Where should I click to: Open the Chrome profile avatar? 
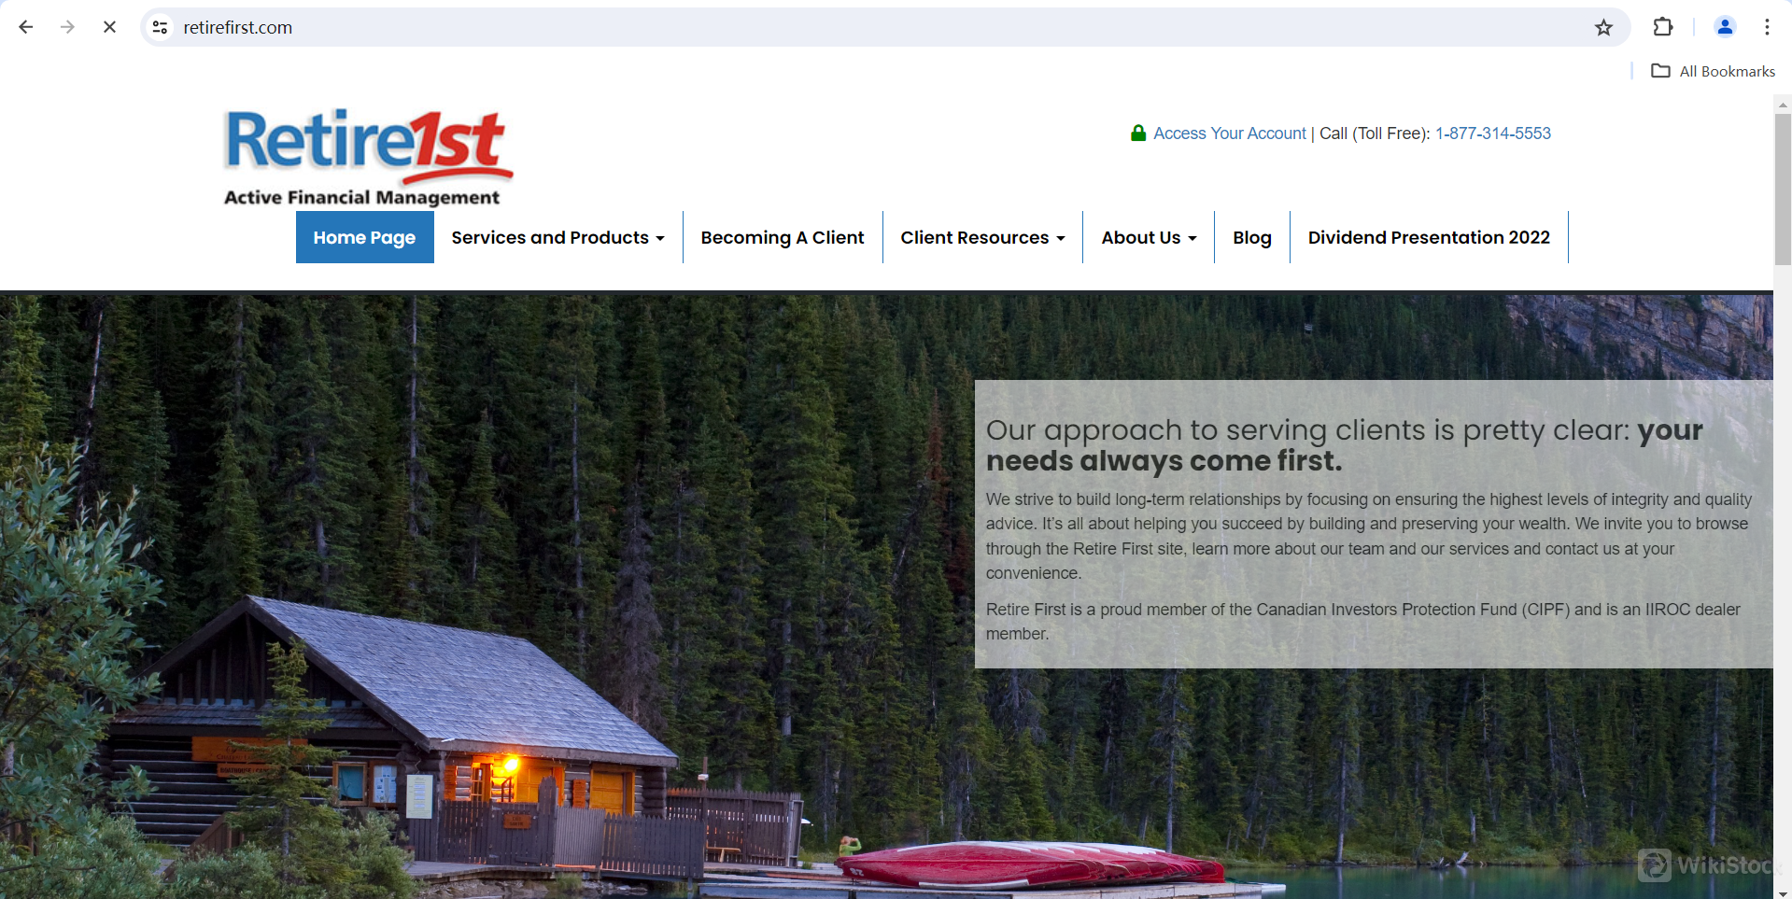pyautogui.click(x=1725, y=27)
